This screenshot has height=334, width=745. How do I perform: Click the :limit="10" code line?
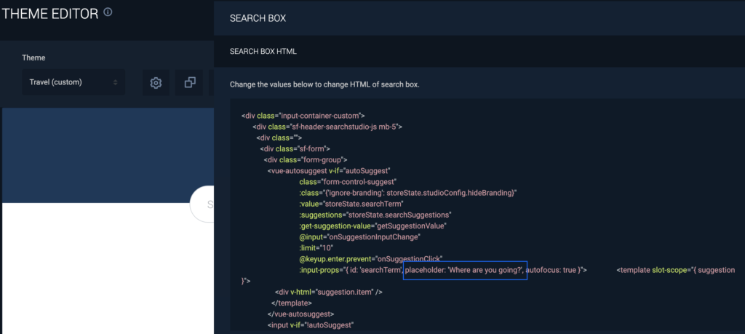click(x=316, y=247)
